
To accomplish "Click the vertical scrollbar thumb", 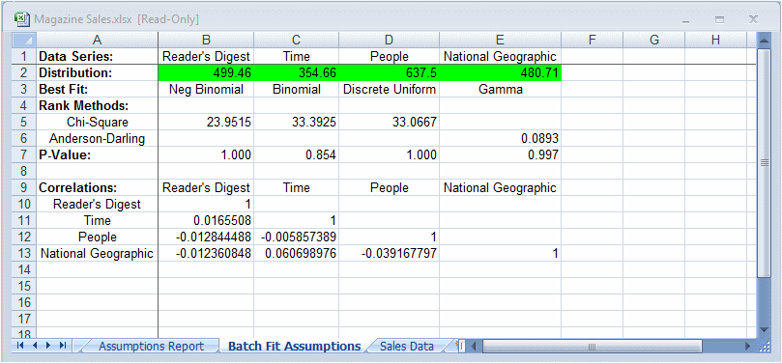I will click(763, 162).
